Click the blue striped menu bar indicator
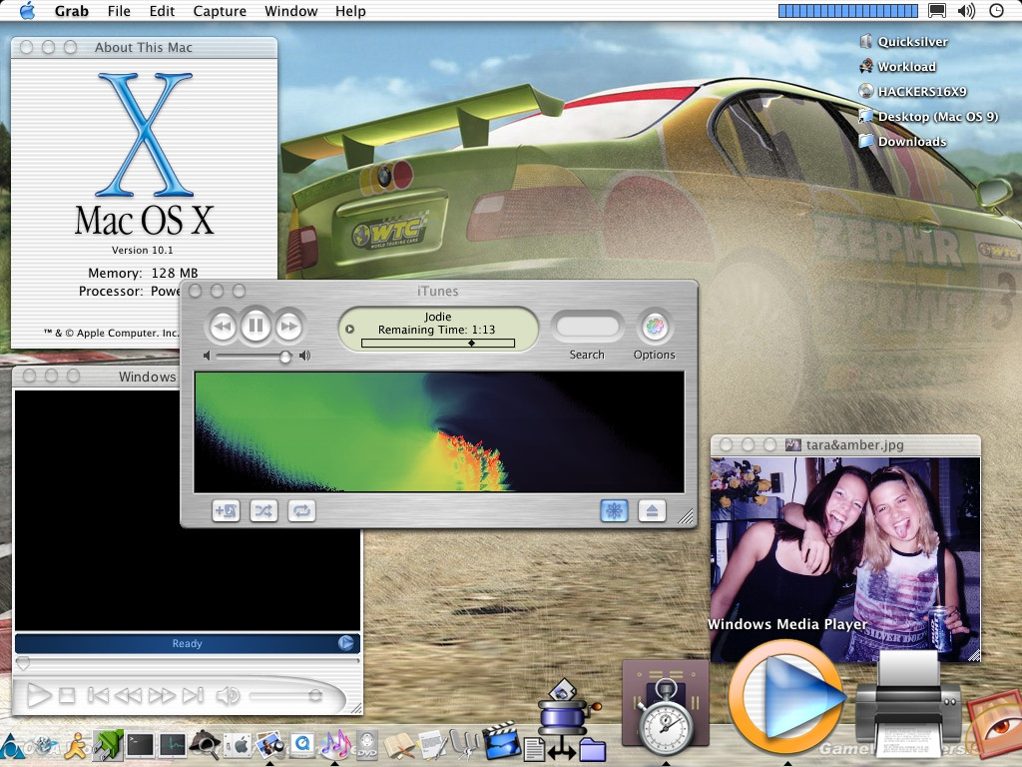Image resolution: width=1022 pixels, height=767 pixels. coord(848,10)
